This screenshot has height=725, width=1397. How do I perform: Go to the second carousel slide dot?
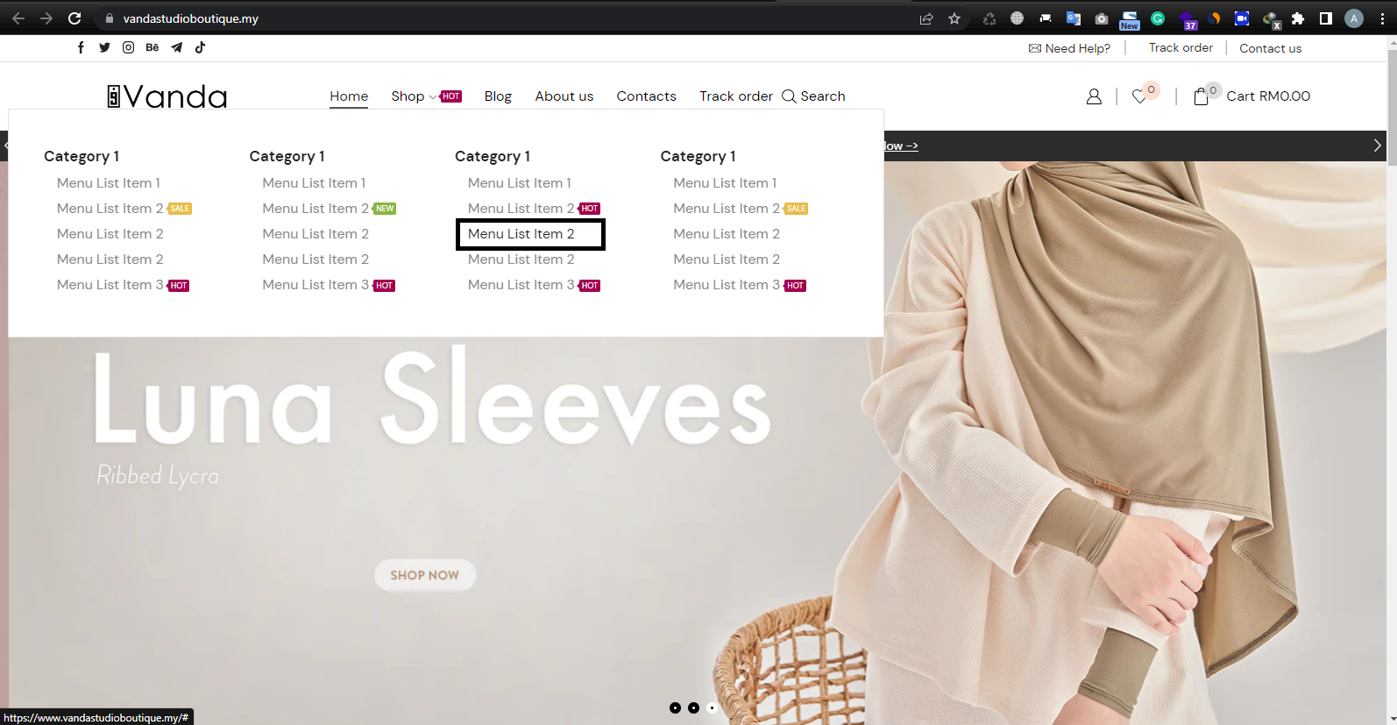click(x=693, y=707)
